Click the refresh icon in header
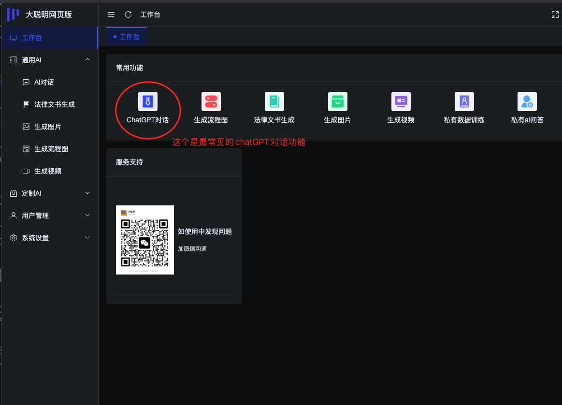This screenshot has height=405, width=562. click(128, 14)
